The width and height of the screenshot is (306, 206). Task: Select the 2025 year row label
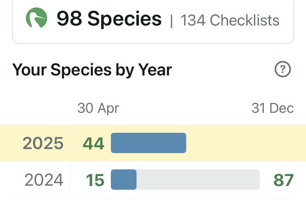coord(43,143)
